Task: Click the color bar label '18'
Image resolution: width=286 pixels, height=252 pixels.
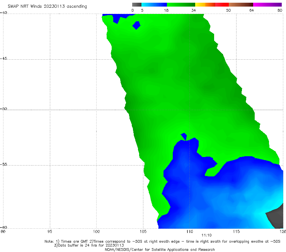Action: [x=166, y=10]
